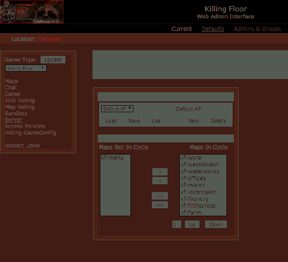This screenshot has height=262, width=288.
Task: Expand the Default KF map list dropdown
Action: coord(117,109)
